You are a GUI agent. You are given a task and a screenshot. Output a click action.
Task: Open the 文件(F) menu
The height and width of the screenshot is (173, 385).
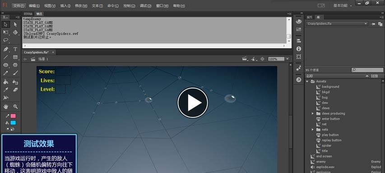(19, 6)
